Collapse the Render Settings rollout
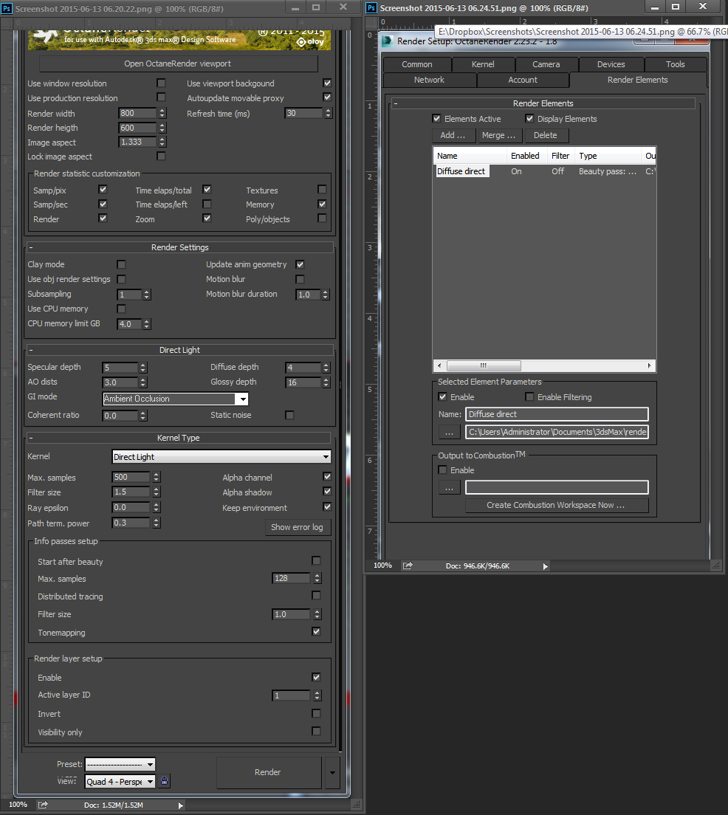728x815 pixels. click(179, 247)
